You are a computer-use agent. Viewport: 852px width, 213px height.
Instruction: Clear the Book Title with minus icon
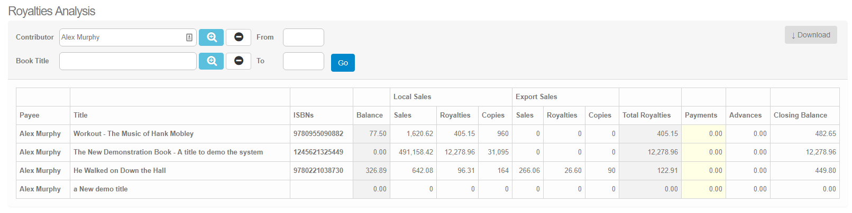click(239, 61)
